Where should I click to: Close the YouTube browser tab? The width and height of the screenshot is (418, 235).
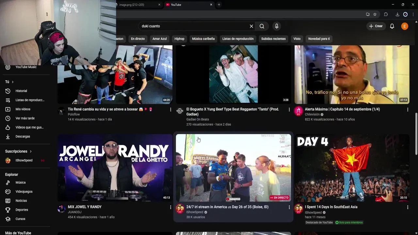pos(211,5)
